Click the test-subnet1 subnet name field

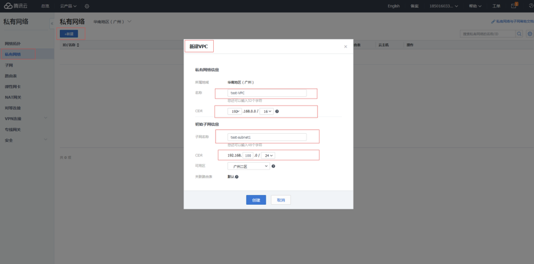[266, 138]
